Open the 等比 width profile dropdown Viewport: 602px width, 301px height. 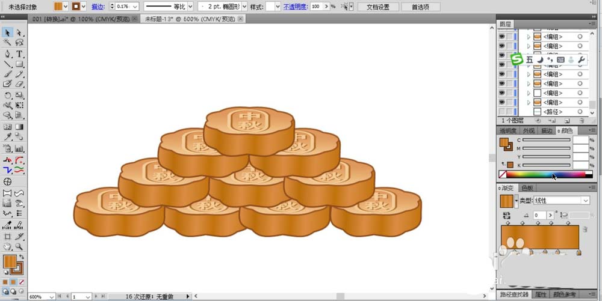(x=190, y=7)
